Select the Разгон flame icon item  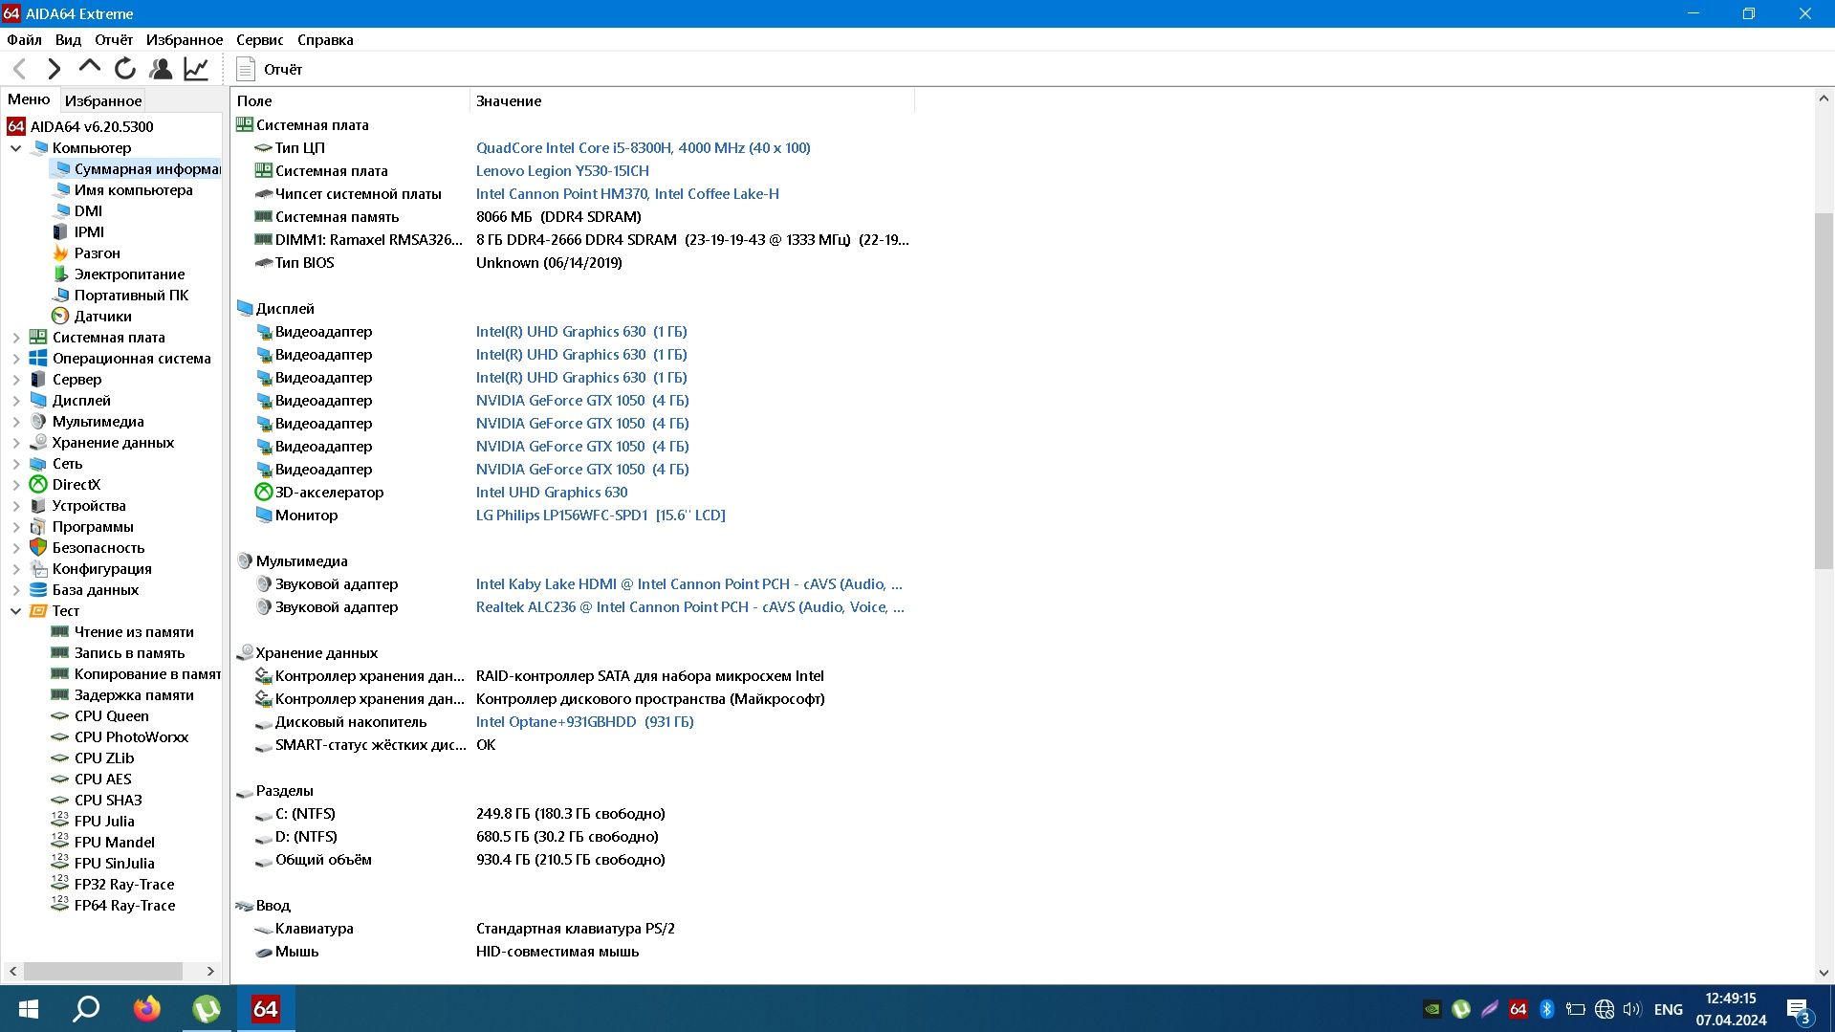click(x=60, y=253)
